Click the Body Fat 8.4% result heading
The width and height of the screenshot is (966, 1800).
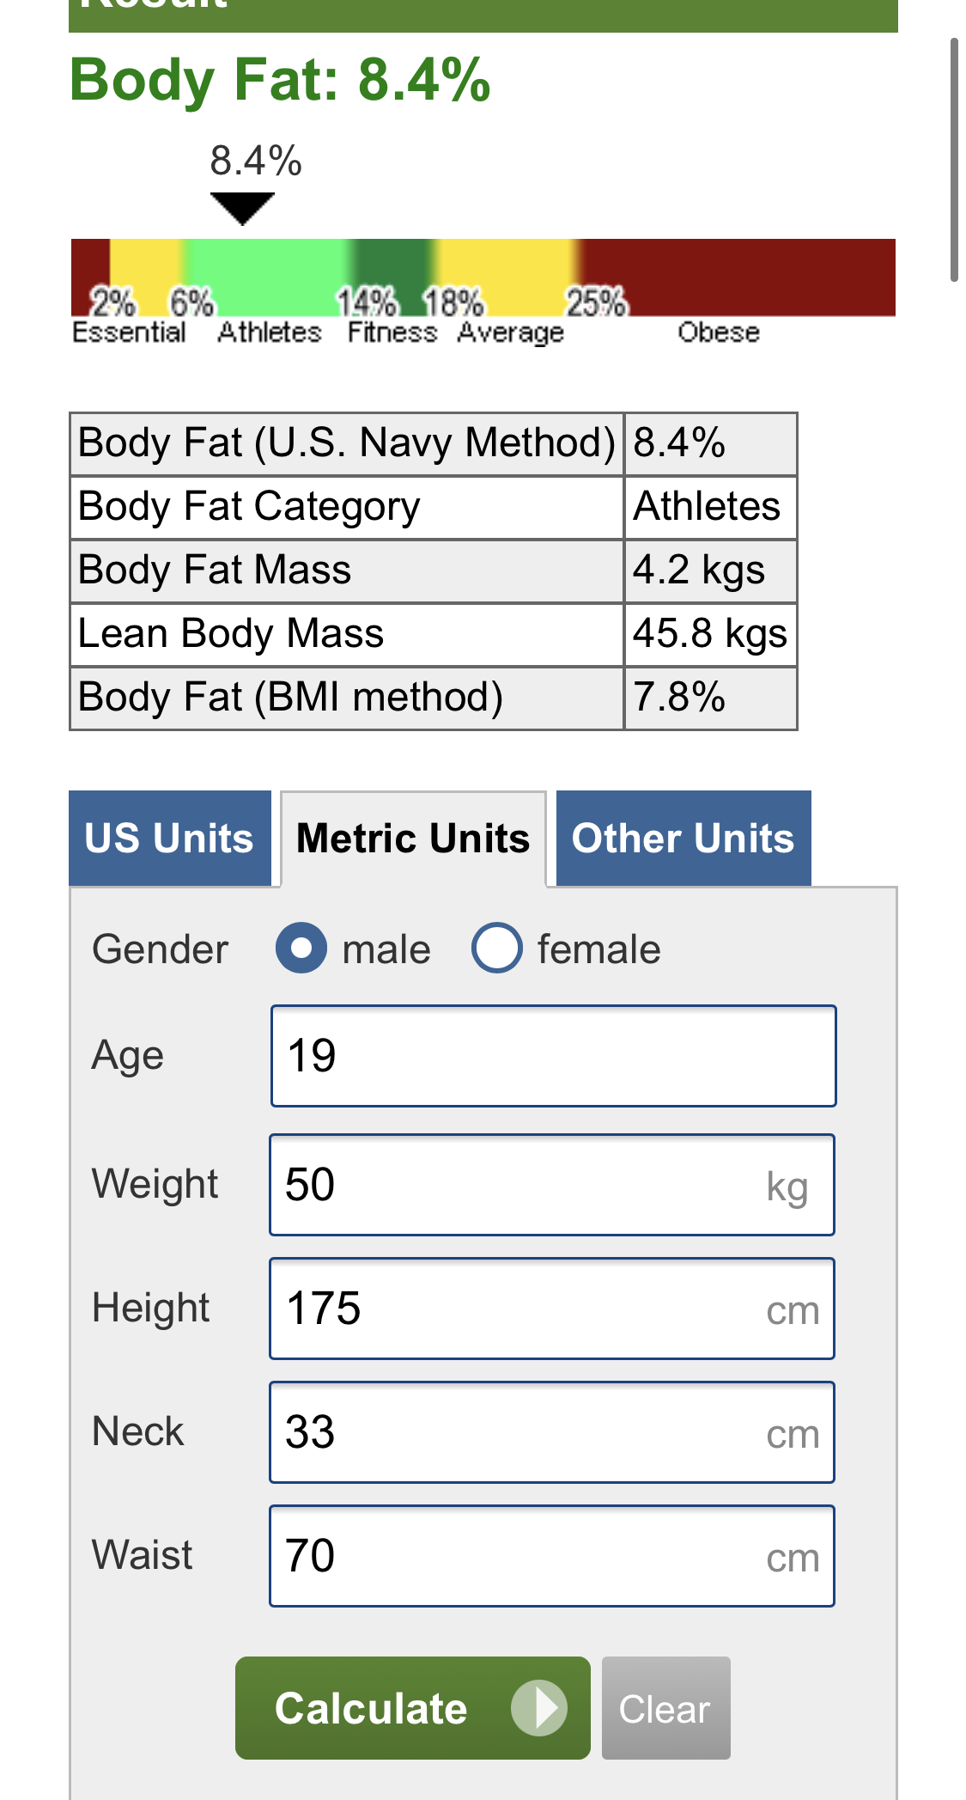pyautogui.click(x=280, y=80)
